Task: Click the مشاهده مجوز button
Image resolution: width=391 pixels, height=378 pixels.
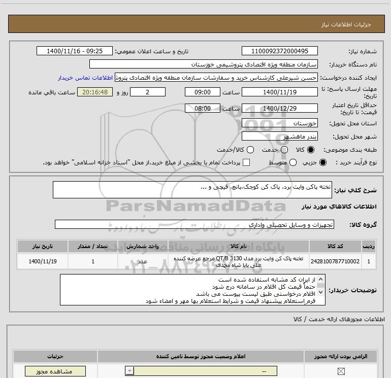Action: pos(55,371)
